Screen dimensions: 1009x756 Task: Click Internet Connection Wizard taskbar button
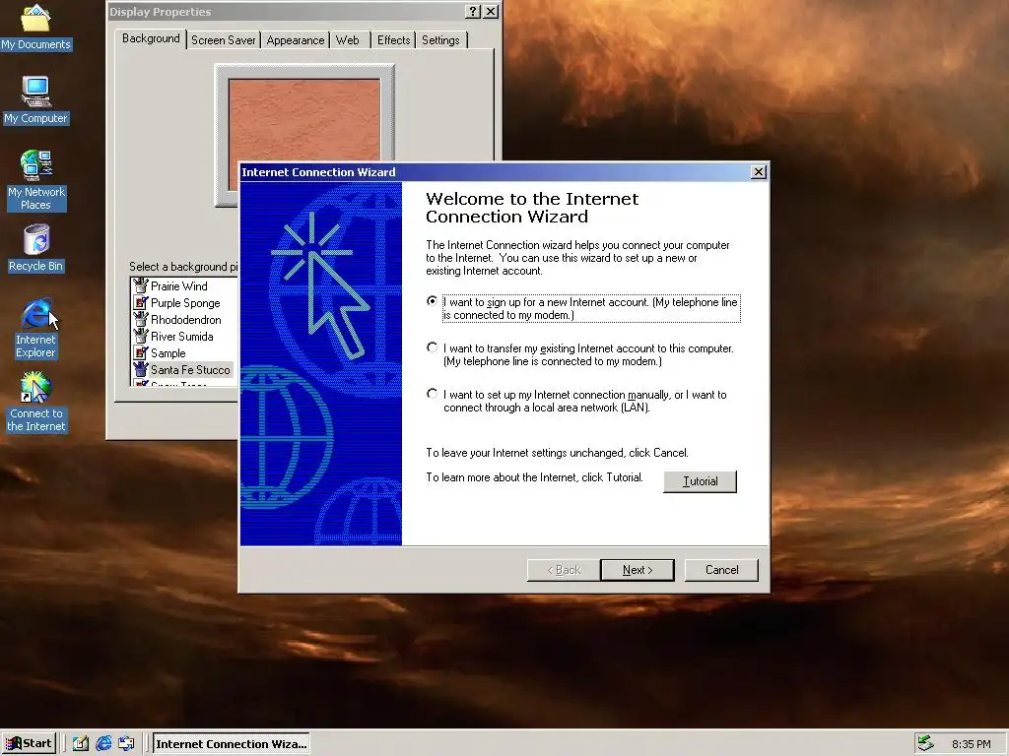pyautogui.click(x=231, y=744)
